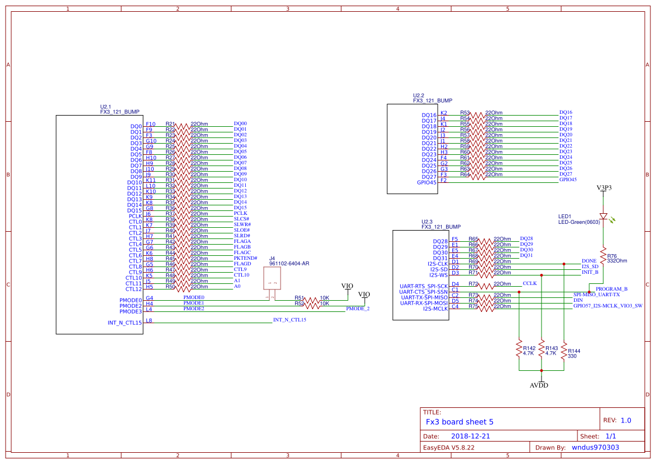Click the UART-TX-SPI-MISO pin name

[424, 297]
